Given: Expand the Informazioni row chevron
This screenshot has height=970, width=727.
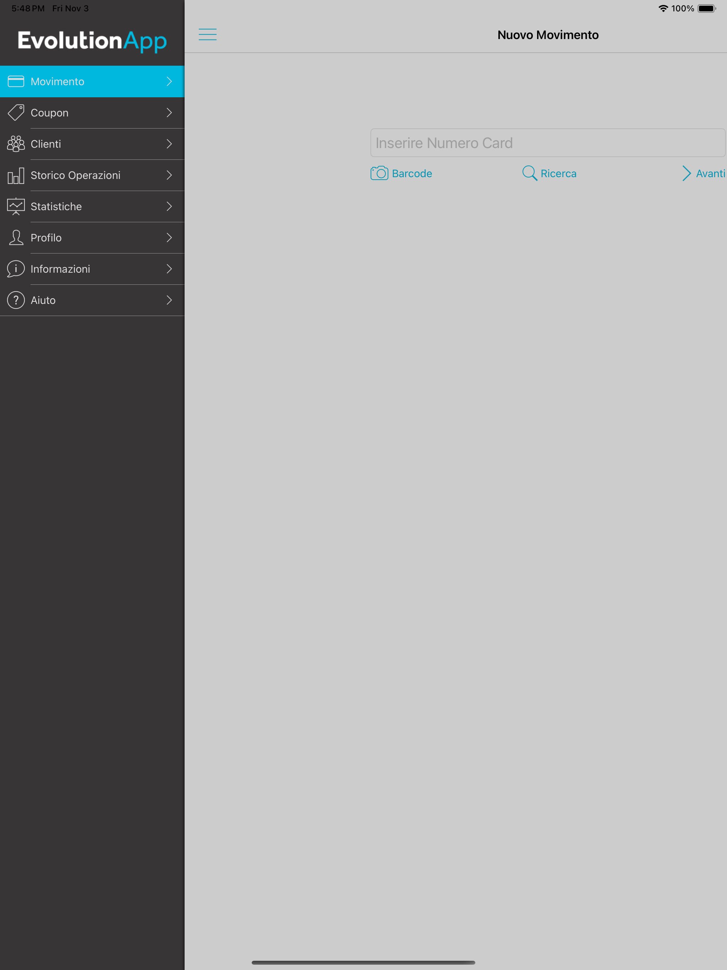Looking at the screenshot, I should pos(169,269).
